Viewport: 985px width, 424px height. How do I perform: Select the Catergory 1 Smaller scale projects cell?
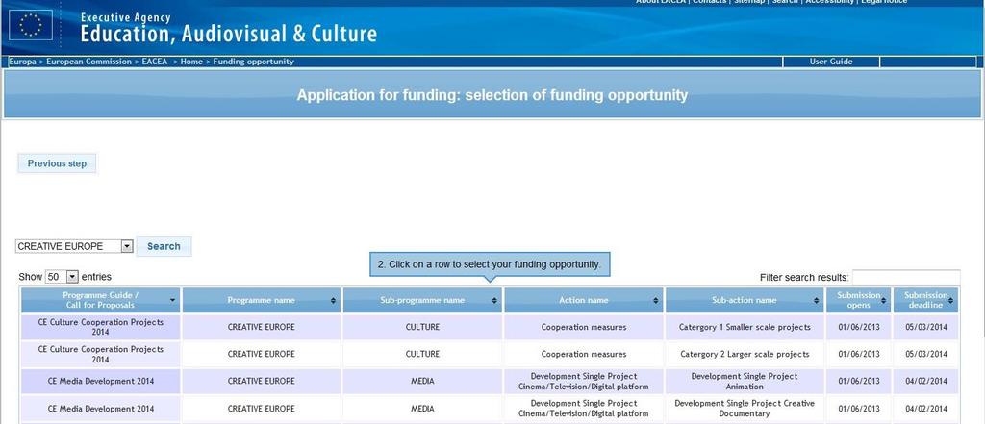tap(745, 327)
